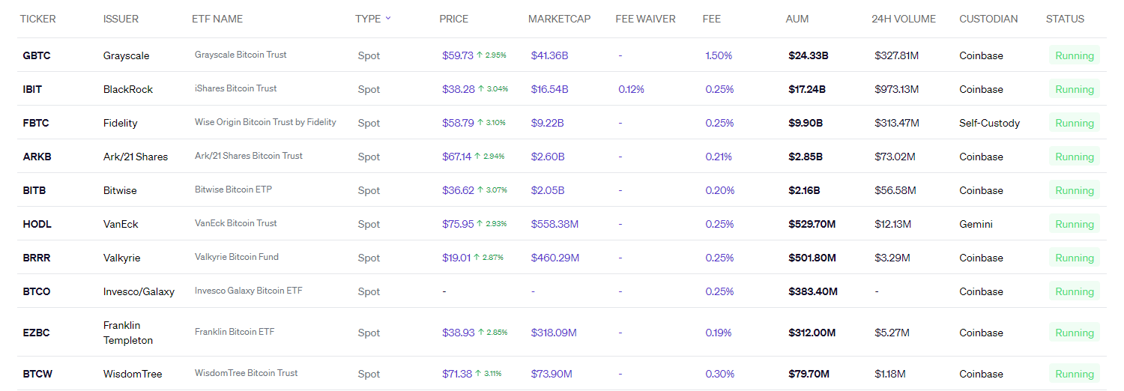Click the IBIT fee waiver 0.12% value

pyautogui.click(x=631, y=89)
